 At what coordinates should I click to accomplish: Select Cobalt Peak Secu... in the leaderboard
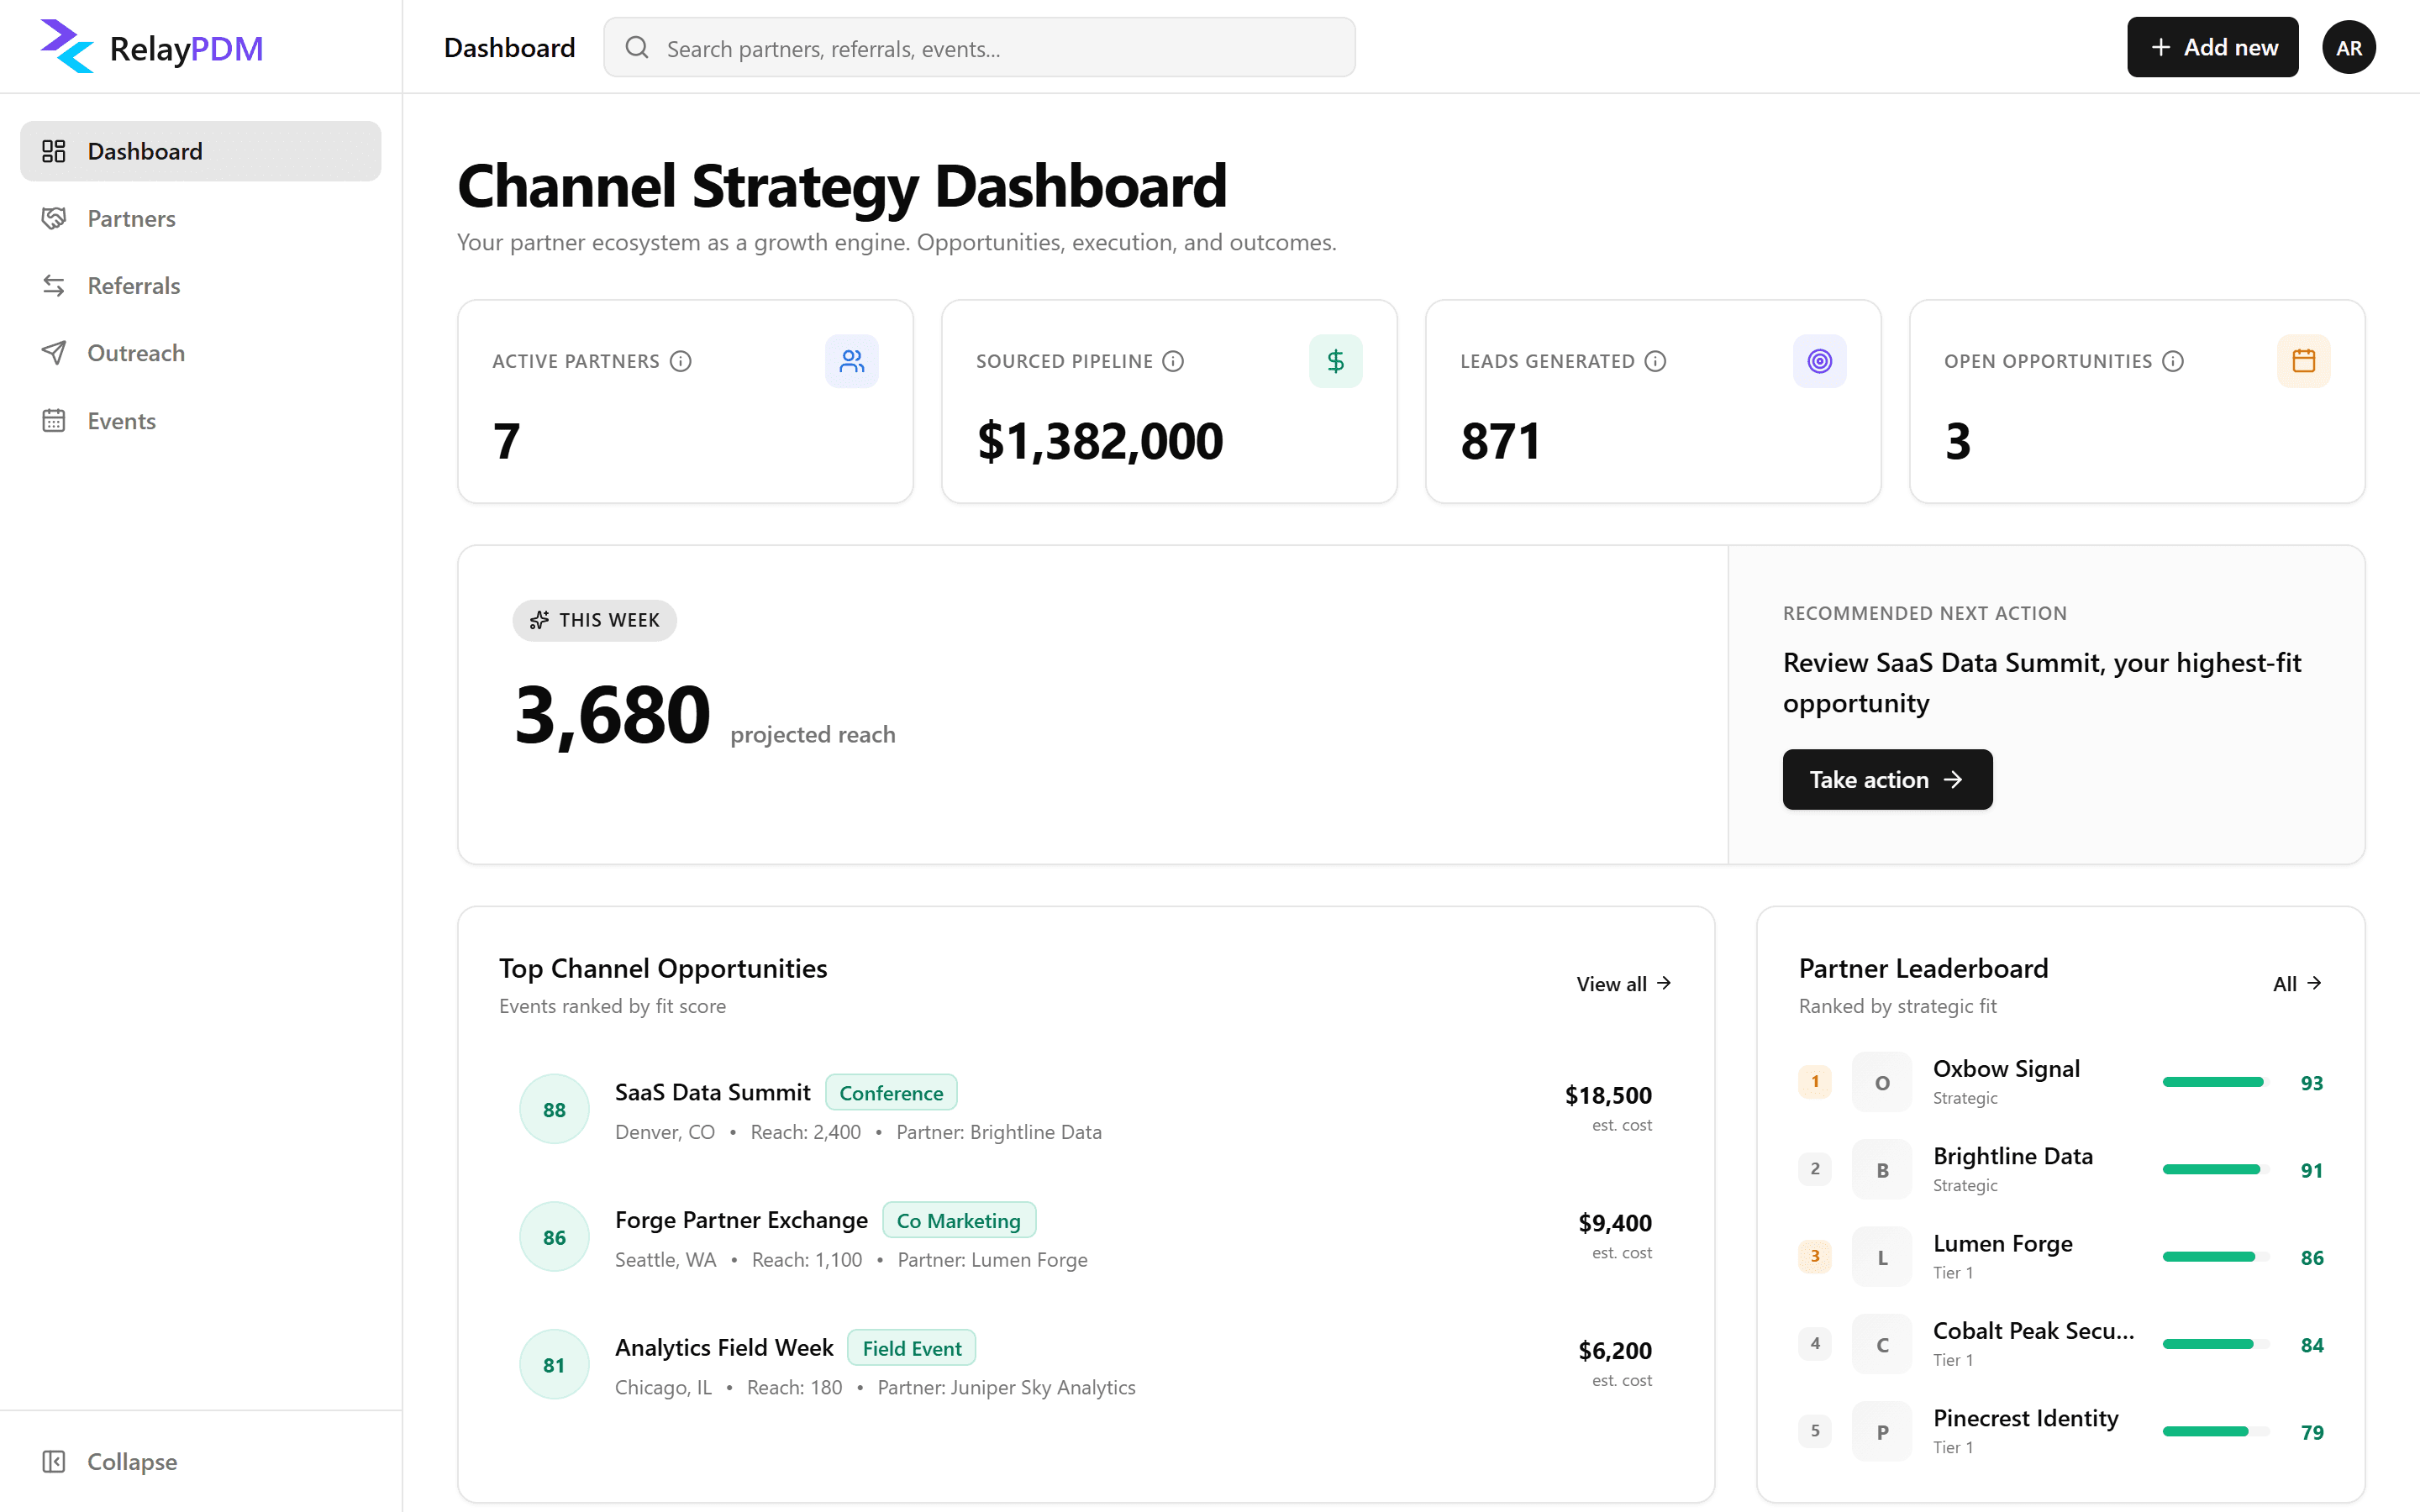click(x=2060, y=1344)
